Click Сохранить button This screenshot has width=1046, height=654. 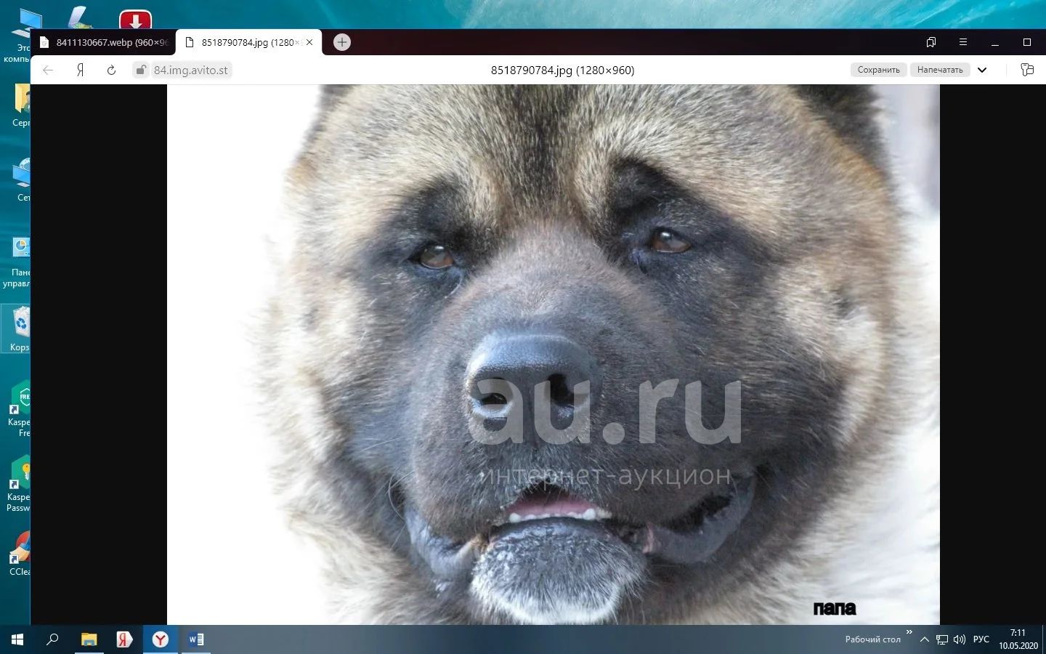[x=878, y=70]
